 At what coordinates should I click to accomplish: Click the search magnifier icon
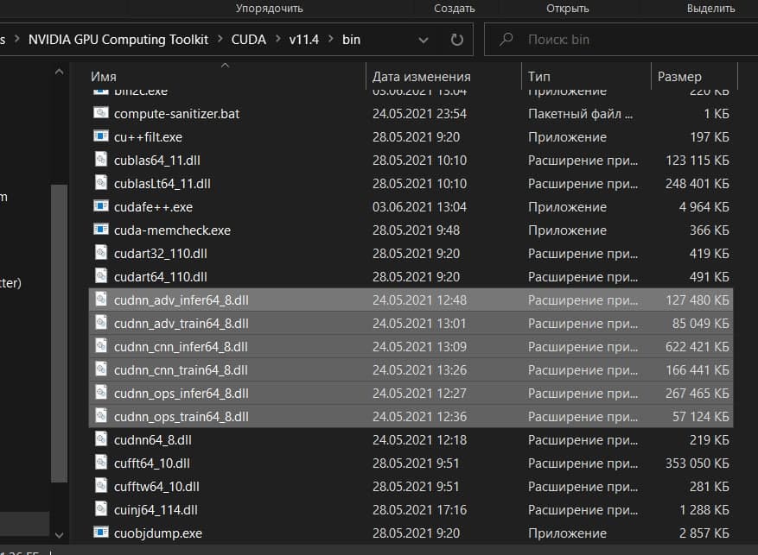pyautogui.click(x=506, y=40)
